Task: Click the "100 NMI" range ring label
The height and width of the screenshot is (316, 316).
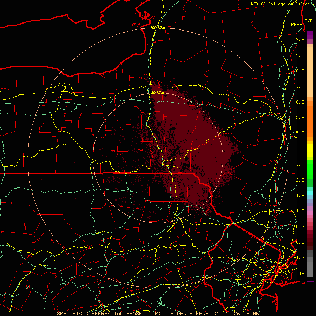Action: tap(158, 28)
